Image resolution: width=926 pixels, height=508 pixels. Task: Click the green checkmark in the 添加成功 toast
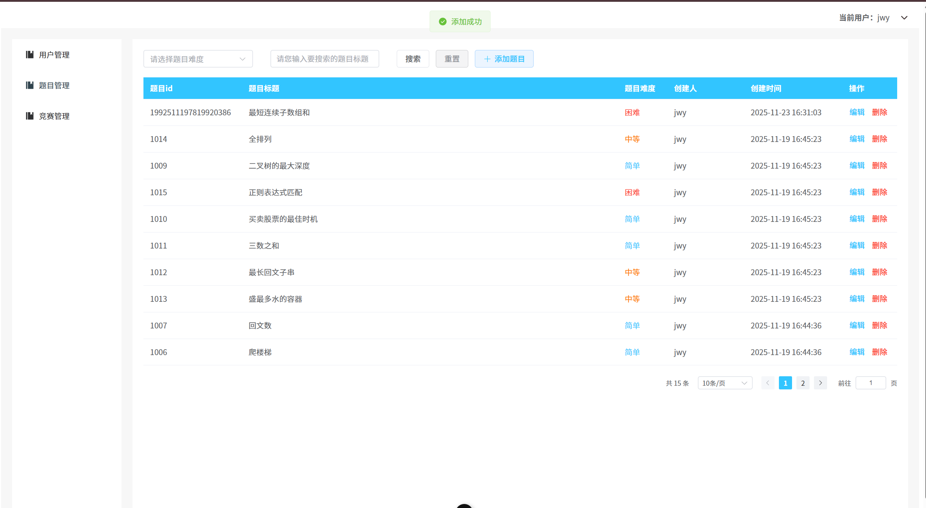tap(443, 22)
